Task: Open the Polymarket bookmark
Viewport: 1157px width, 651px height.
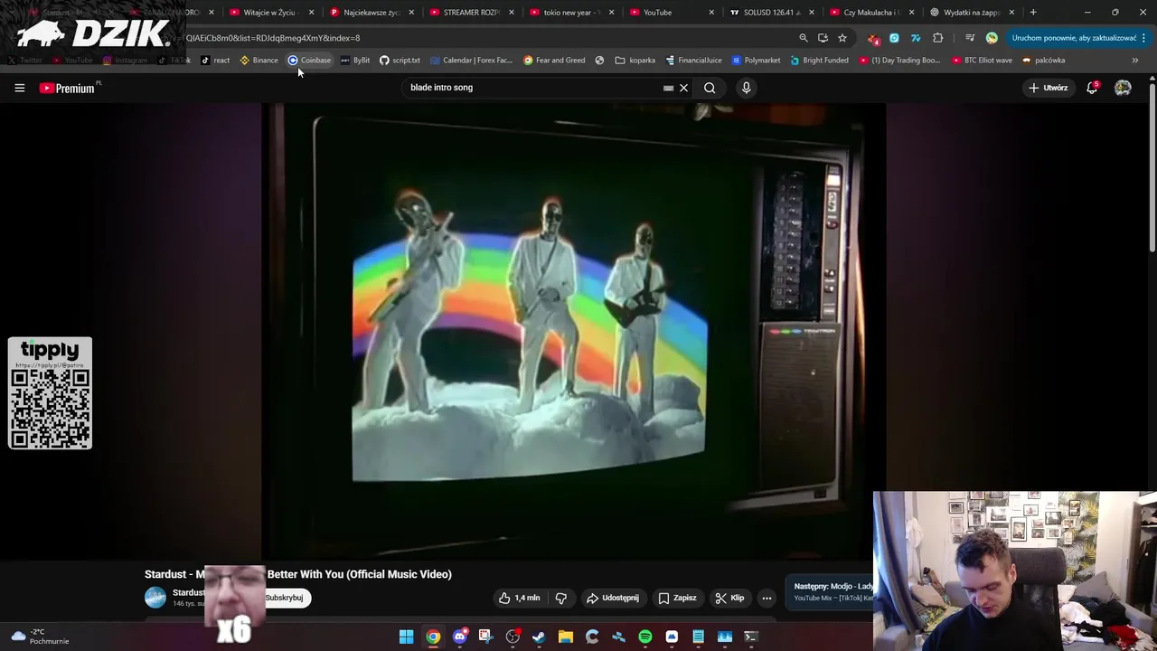Action: tap(756, 61)
